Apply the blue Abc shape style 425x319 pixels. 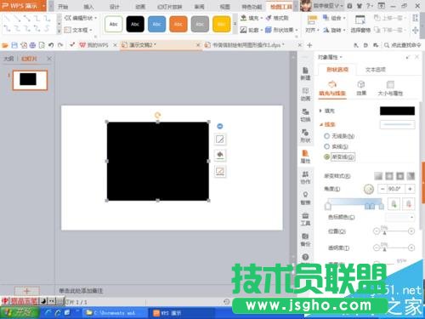(x=156, y=24)
